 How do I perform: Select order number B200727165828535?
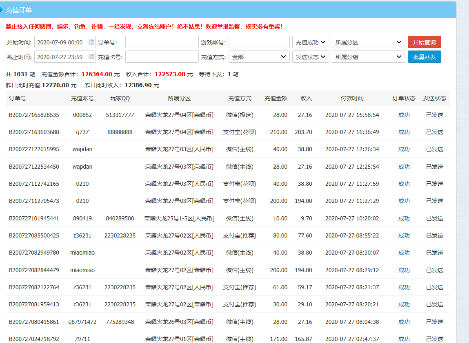tap(34, 115)
